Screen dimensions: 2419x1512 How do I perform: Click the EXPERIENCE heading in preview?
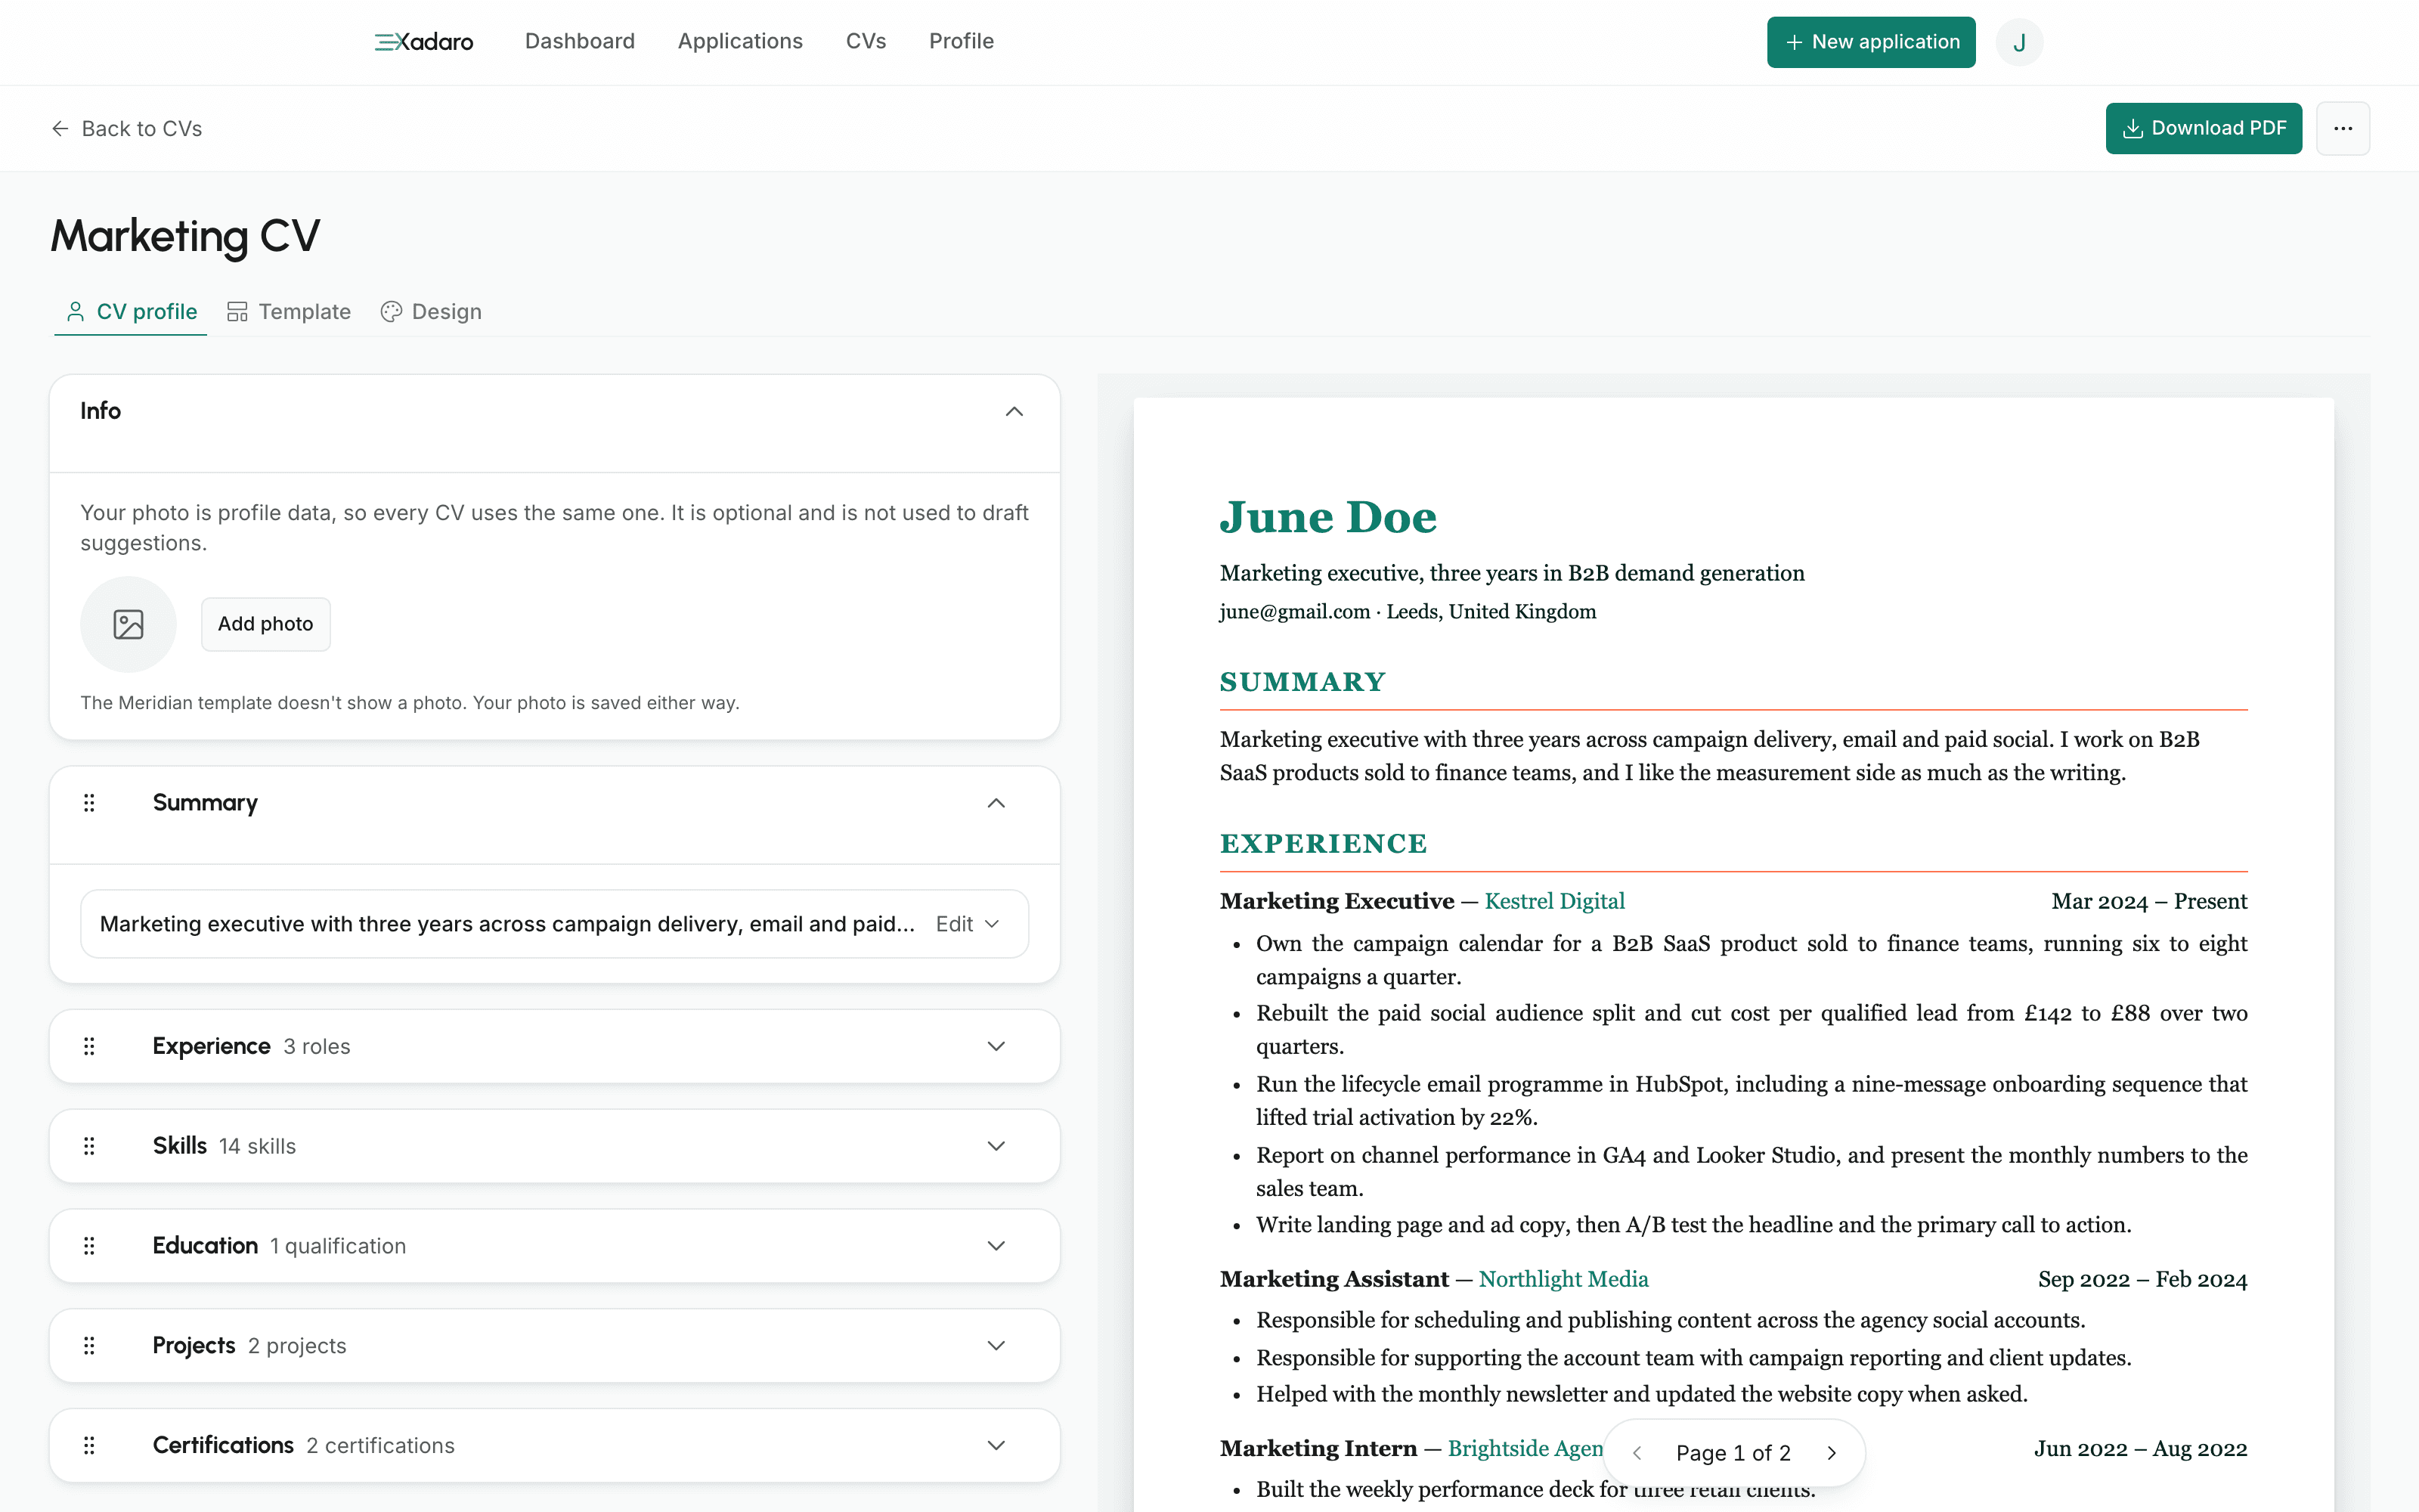pyautogui.click(x=1324, y=844)
